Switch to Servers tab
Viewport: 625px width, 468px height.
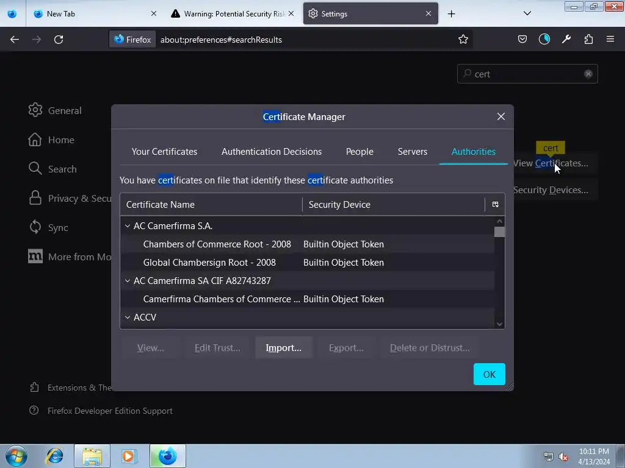[x=412, y=152]
